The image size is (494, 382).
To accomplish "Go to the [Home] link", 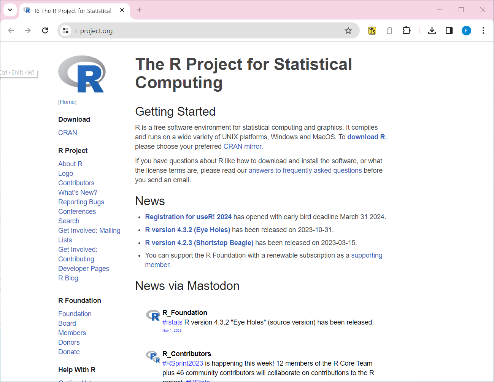I will click(67, 102).
